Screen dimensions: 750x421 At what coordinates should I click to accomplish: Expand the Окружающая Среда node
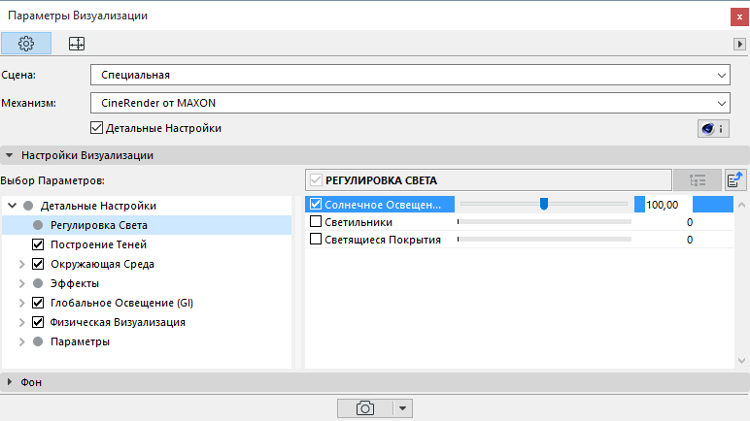[x=21, y=264]
